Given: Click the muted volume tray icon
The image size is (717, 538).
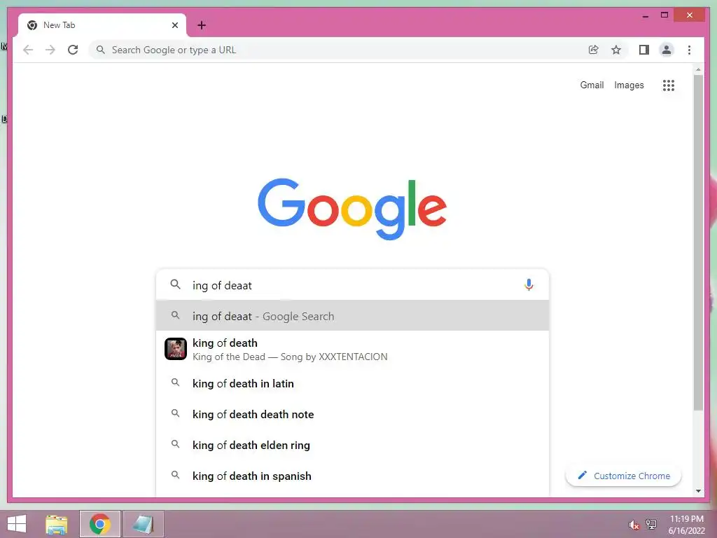Looking at the screenshot, I should click(x=634, y=525).
